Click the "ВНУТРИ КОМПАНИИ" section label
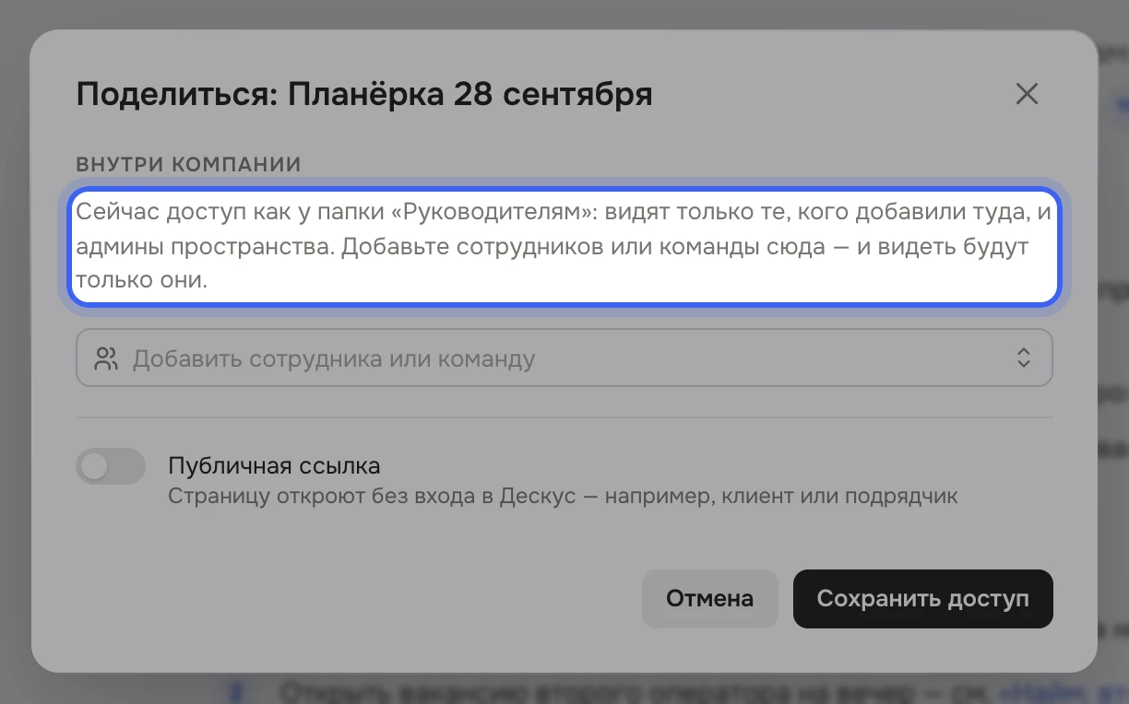1129x704 pixels. [x=189, y=165]
